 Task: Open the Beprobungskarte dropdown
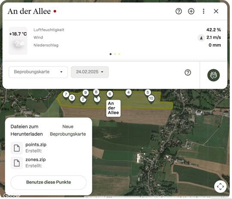[x=38, y=72]
